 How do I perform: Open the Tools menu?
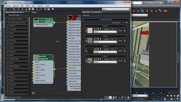(x=47, y=6)
